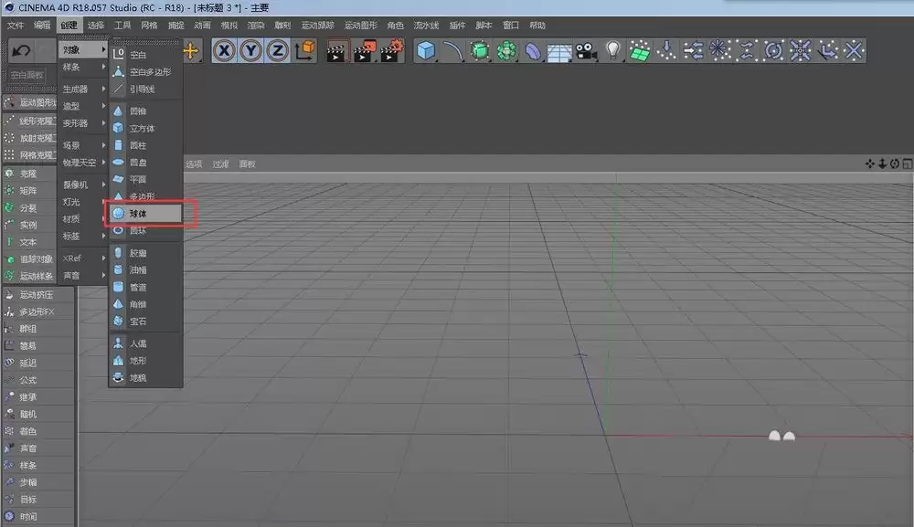Open the Edit Render Settings icon
Viewport: 914px width, 527px height.
(388, 51)
